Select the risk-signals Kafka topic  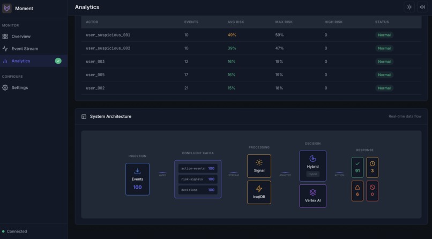pyautogui.click(x=198, y=179)
